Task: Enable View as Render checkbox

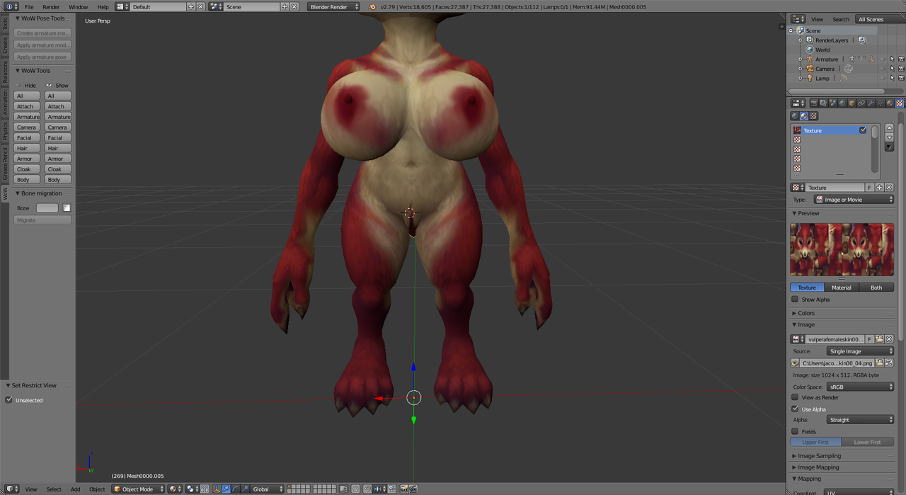Action: coord(795,397)
